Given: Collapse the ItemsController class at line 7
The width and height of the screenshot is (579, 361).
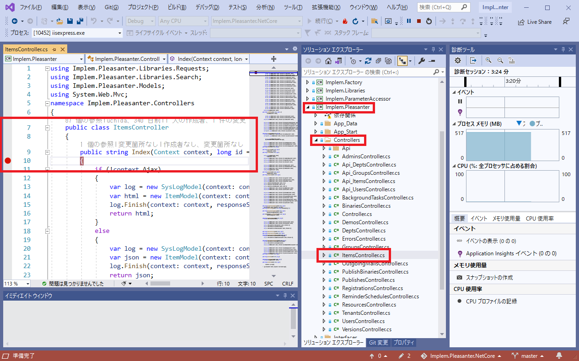Looking at the screenshot, I should point(48,128).
